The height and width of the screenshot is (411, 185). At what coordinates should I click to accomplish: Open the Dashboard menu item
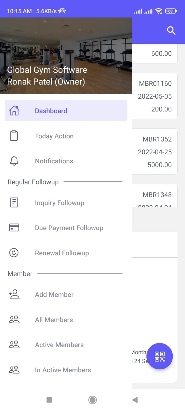click(x=66, y=111)
